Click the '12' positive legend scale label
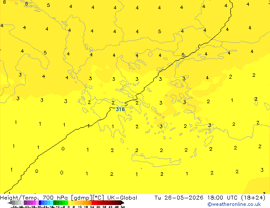Screen dimensions: 270x208 click(x=80, y=207)
